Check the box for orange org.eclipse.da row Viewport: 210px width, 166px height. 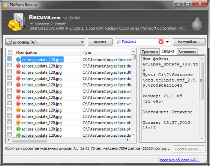[9, 109]
